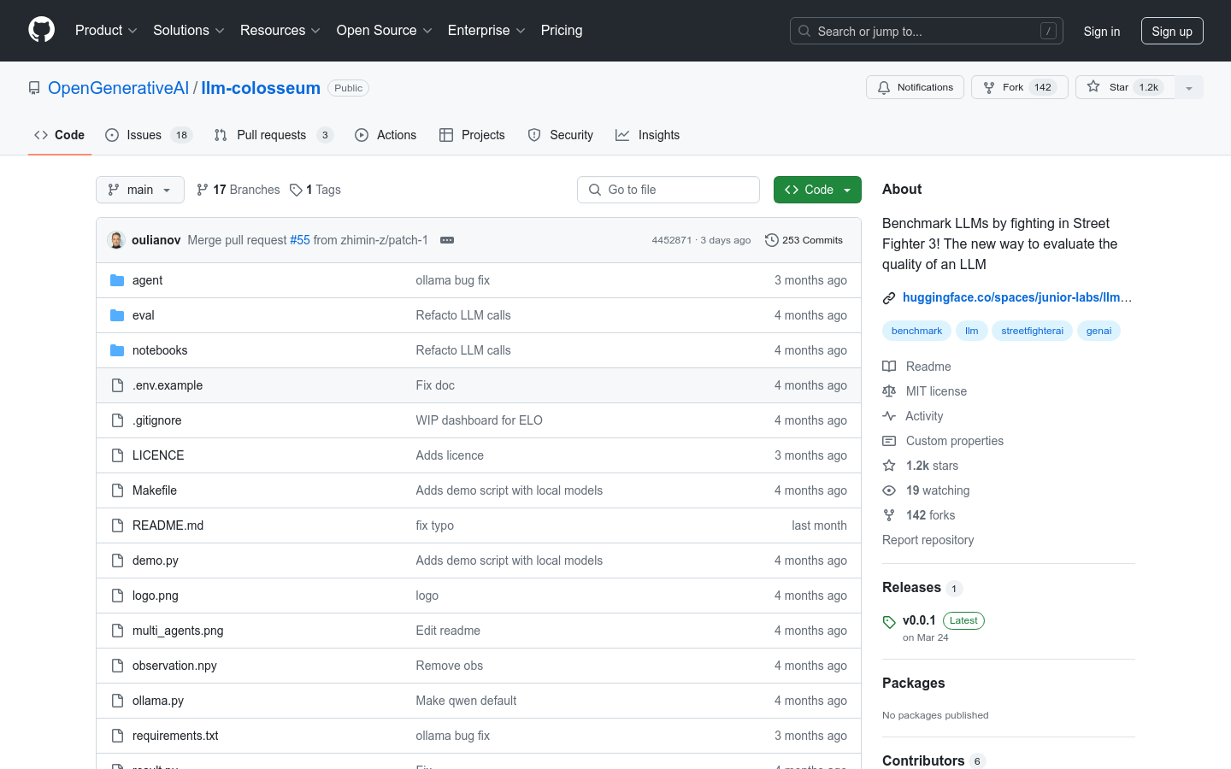Expand the commit message ellipsis
This screenshot has height=769, width=1231.
point(447,240)
